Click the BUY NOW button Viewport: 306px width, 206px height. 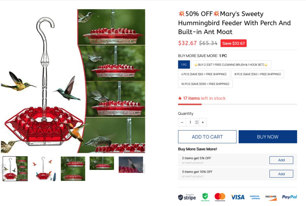tap(268, 137)
